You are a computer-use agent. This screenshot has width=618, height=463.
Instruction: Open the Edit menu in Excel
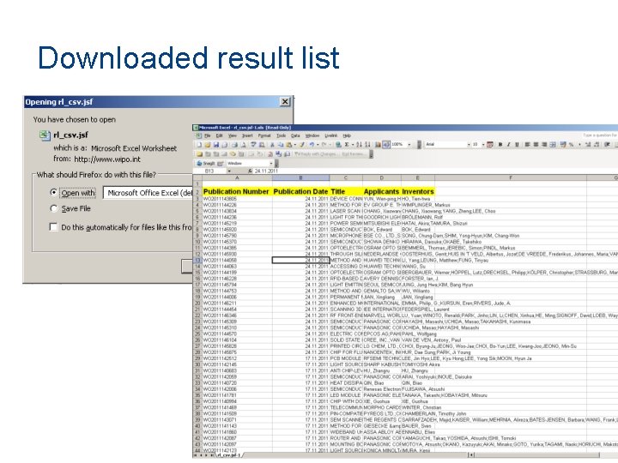(x=219, y=135)
